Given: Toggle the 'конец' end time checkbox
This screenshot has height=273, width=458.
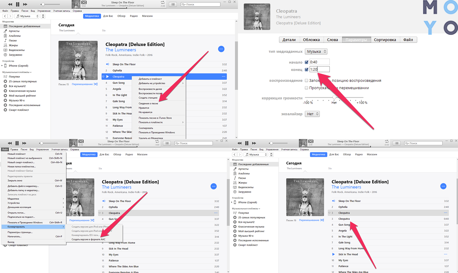Looking at the screenshot, I should point(307,69).
